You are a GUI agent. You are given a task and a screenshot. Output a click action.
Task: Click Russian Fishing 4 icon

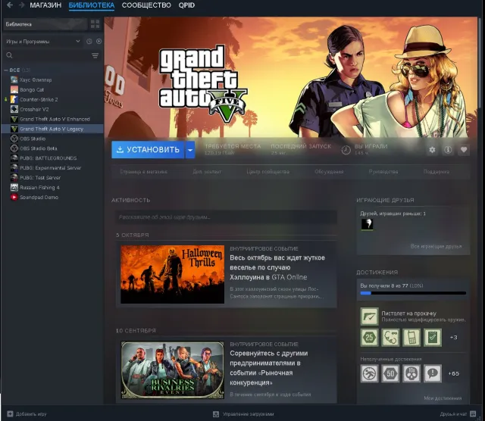click(14, 187)
